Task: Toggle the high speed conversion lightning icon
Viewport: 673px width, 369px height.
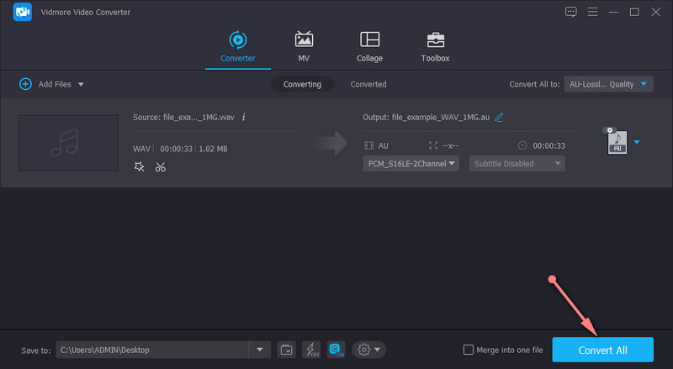Action: [x=310, y=349]
